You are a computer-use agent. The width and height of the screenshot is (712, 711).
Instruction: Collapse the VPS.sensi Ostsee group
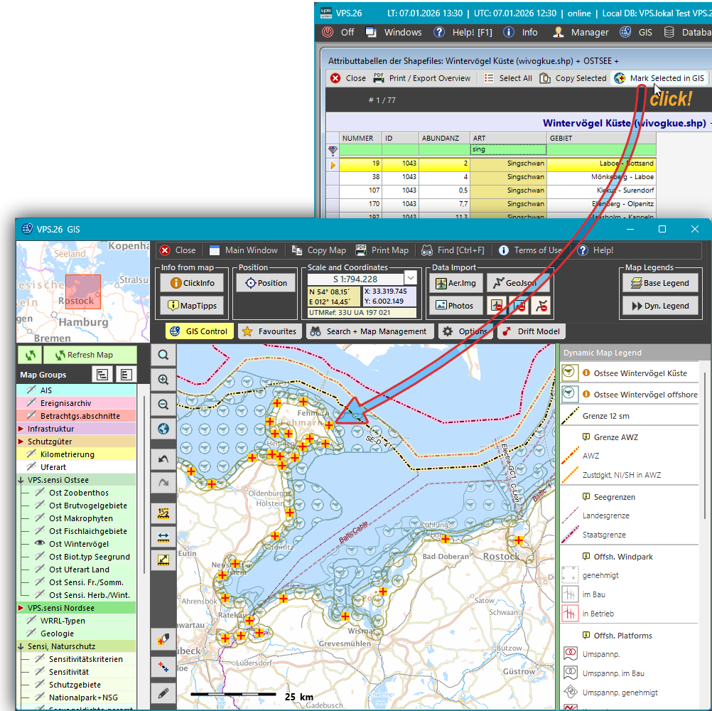point(21,480)
